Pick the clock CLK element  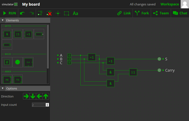(x=28, y=62)
